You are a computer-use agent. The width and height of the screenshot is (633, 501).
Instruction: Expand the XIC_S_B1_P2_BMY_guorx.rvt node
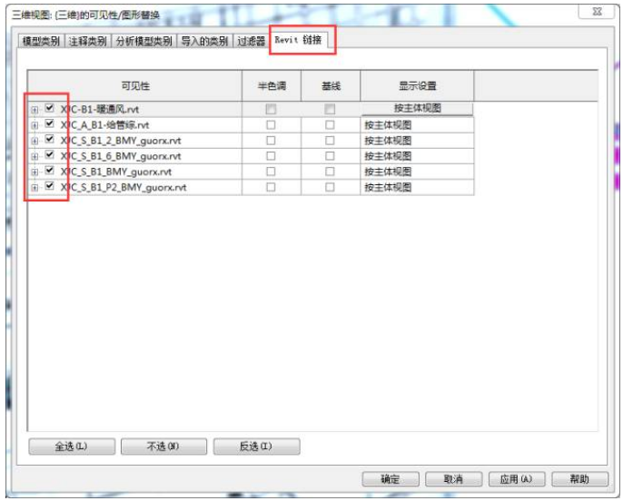pos(35,187)
